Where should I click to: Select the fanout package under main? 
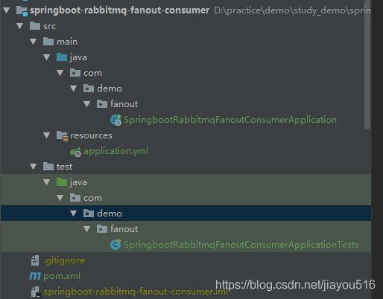pyautogui.click(x=124, y=104)
